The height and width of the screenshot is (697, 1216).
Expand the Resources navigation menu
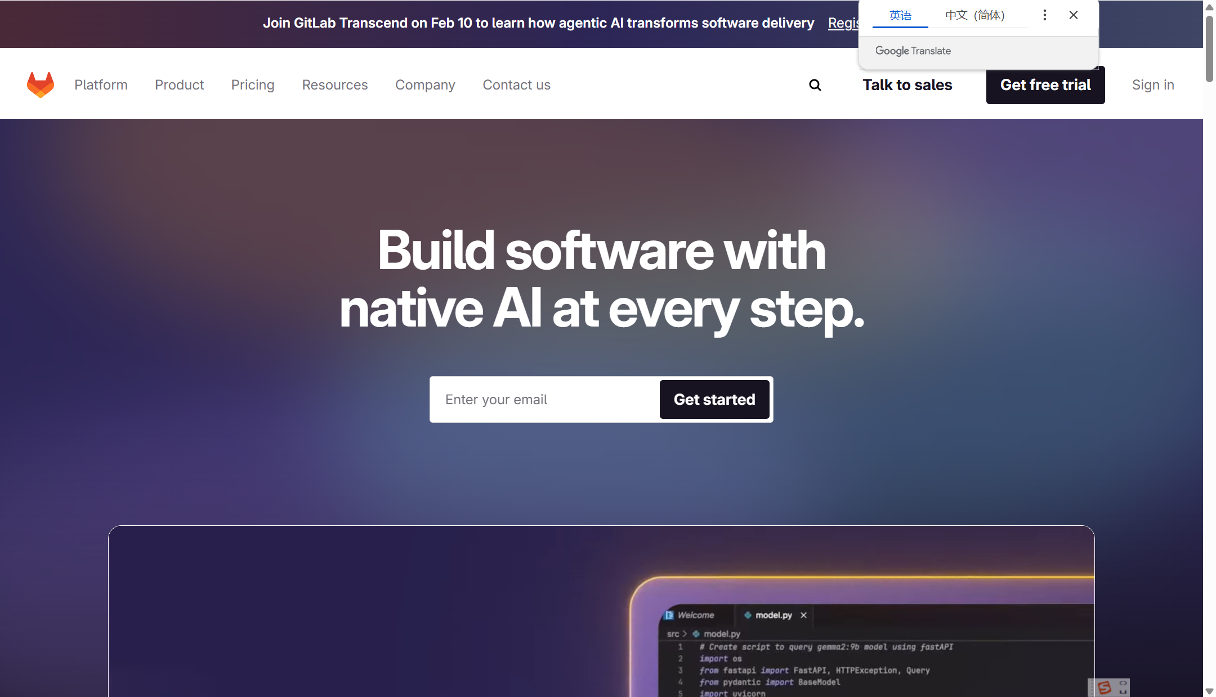tap(334, 85)
